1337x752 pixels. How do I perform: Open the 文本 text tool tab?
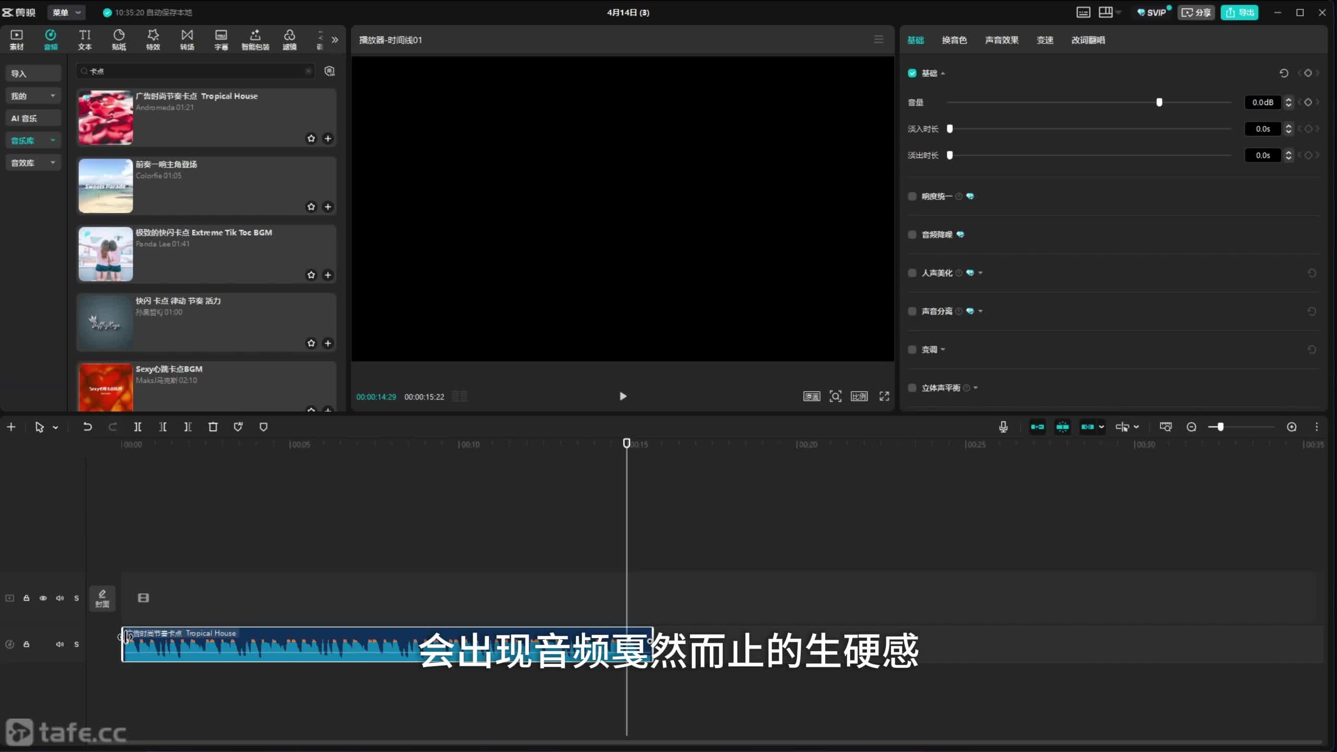pyautogui.click(x=85, y=40)
